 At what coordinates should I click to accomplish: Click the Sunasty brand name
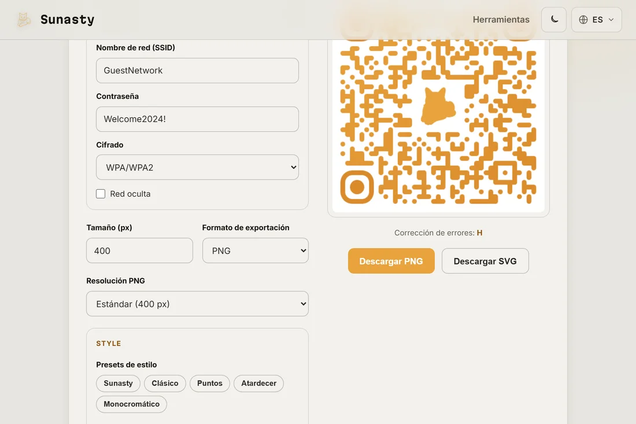point(67,20)
